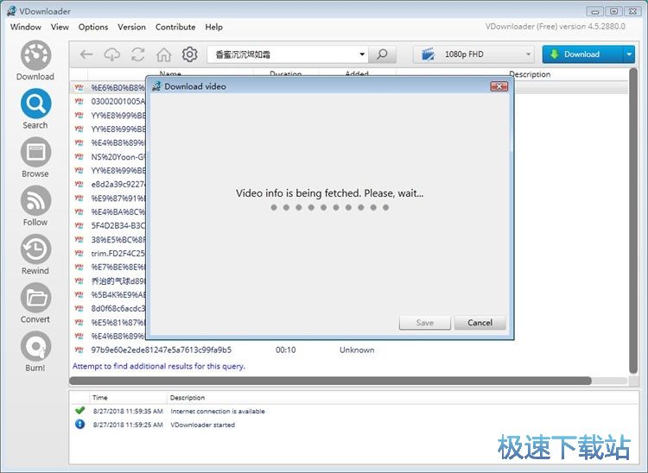Click the icon of row 5F4D2B34-B3C
Screen dimensions: 648x473
(79, 225)
